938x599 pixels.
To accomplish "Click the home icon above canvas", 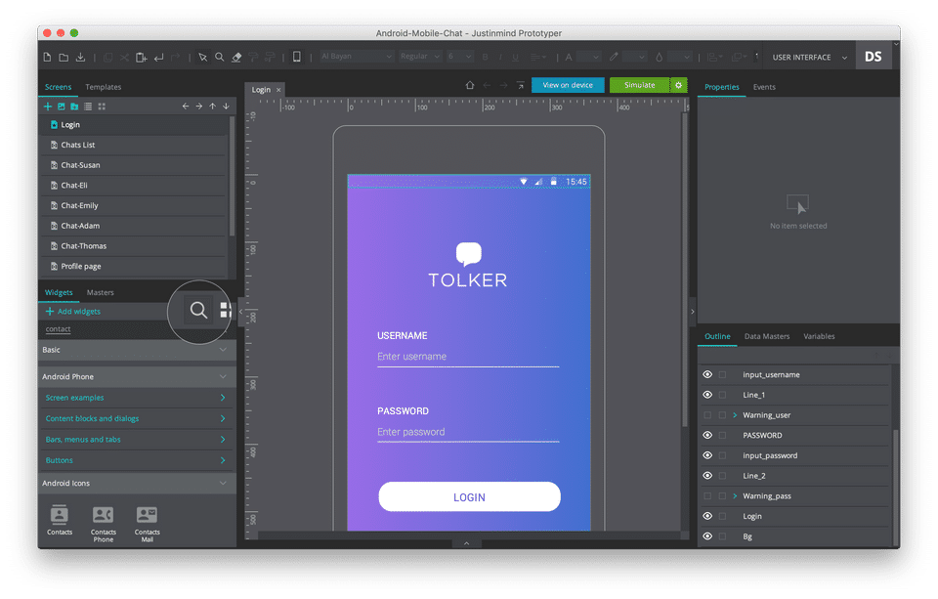I will click(x=470, y=86).
